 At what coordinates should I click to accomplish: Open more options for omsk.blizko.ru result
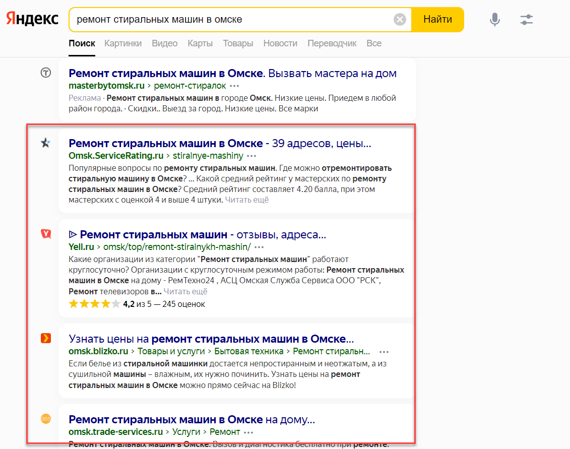point(384,352)
